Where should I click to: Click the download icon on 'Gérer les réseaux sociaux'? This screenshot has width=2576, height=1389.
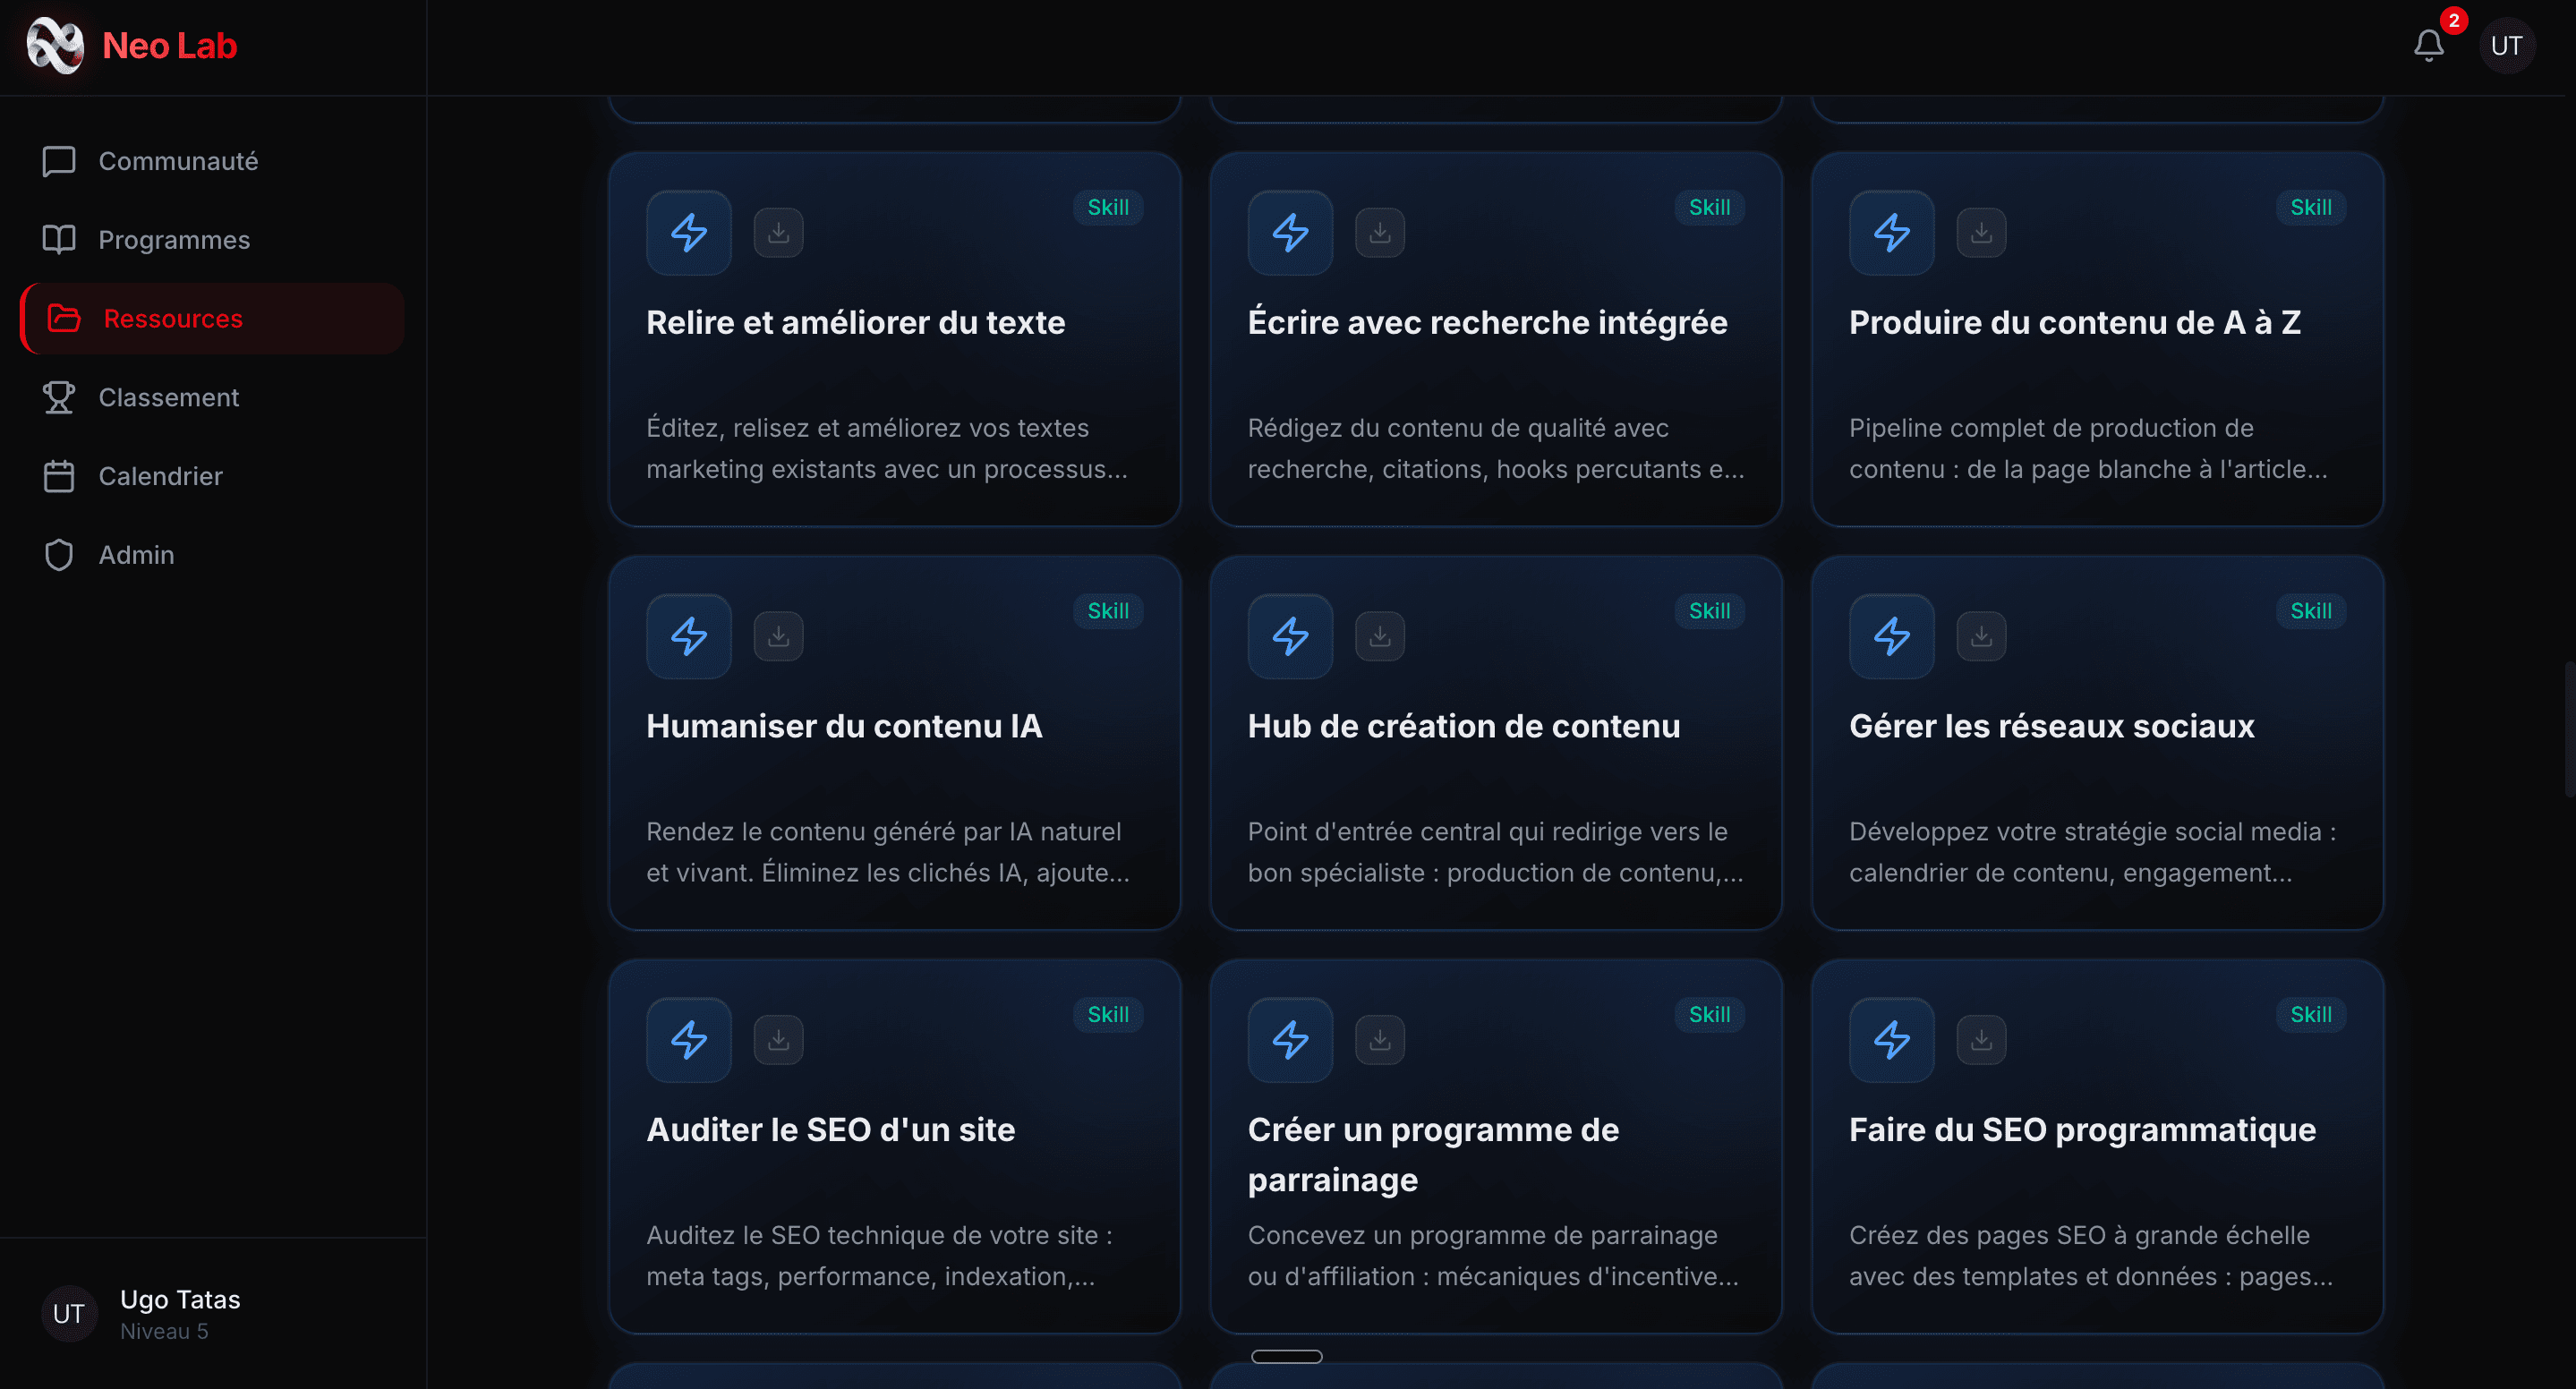(1981, 636)
